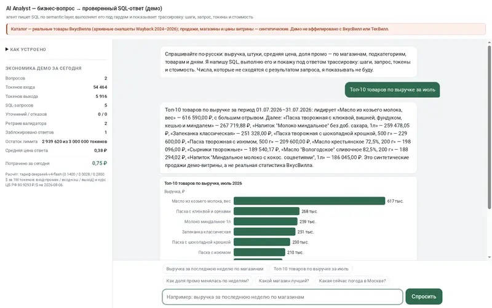Click the «Молоко миндальное 1л» chart bar
The height and width of the screenshot is (308, 492).
pos(266,222)
